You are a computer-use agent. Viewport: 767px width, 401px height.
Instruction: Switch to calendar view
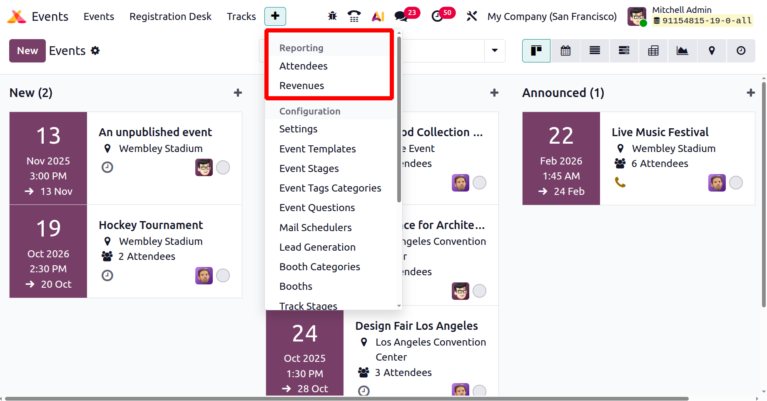coord(565,51)
